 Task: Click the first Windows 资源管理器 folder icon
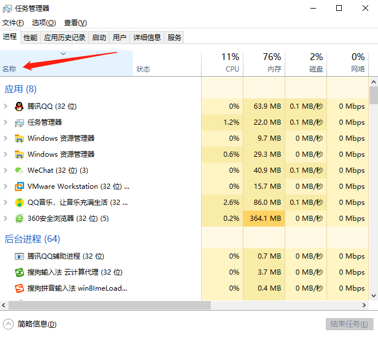tap(19, 138)
